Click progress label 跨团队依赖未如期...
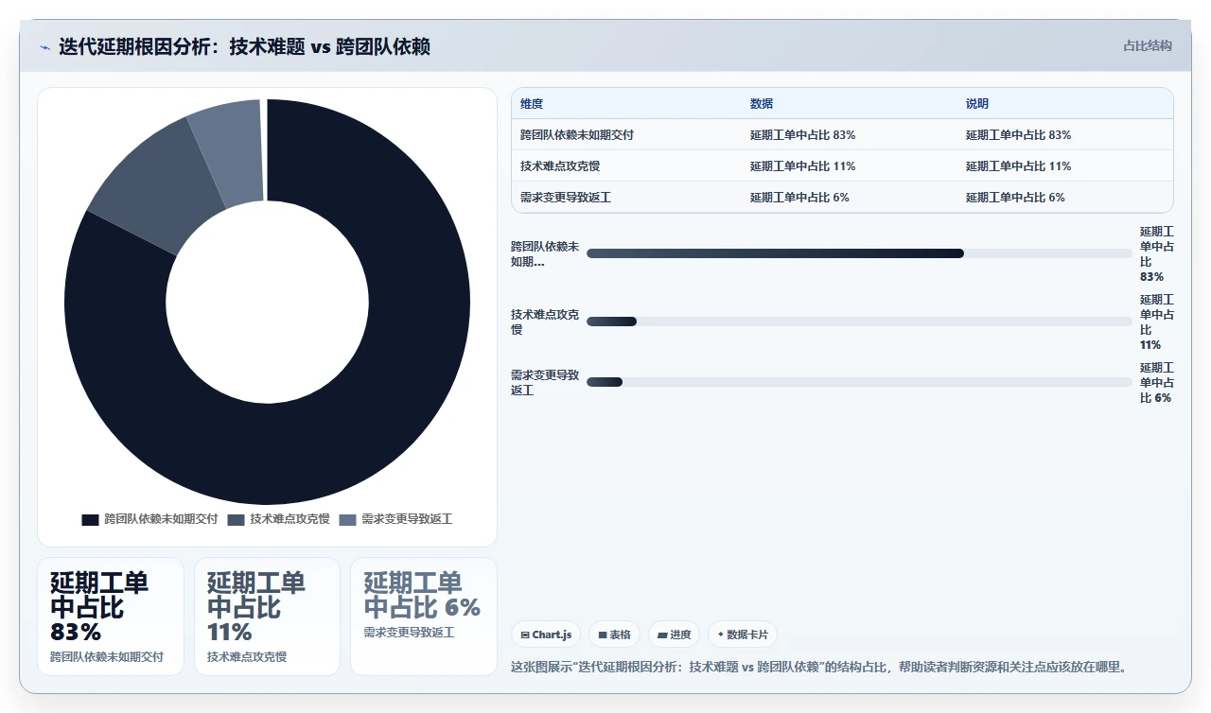The height and width of the screenshot is (713, 1211). [x=545, y=253]
